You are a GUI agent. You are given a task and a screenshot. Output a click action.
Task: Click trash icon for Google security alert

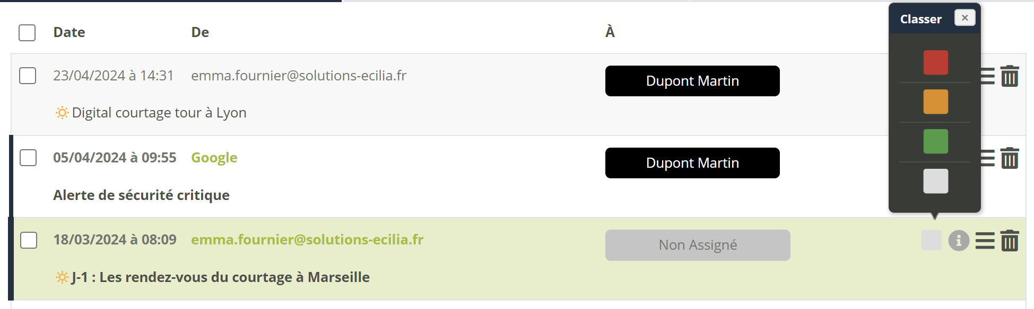[x=1009, y=158]
